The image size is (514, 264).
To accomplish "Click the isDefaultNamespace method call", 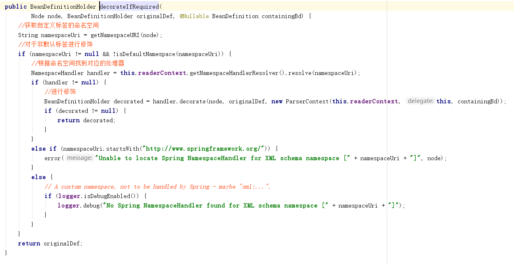I will pyautogui.click(x=146, y=54).
